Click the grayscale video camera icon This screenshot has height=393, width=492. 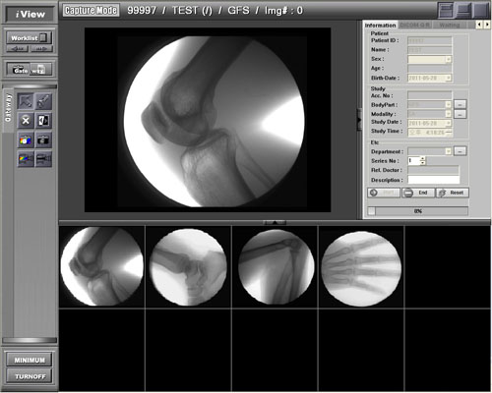click(x=43, y=159)
